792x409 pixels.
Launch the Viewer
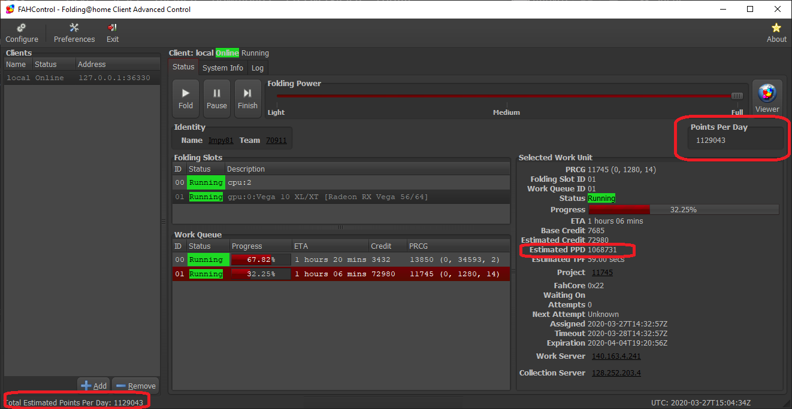pos(767,97)
